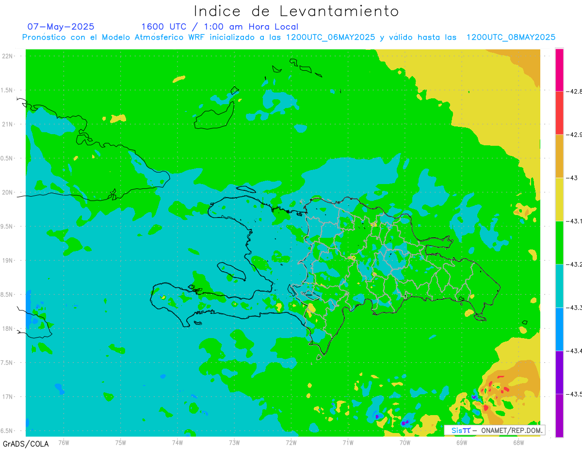Click the red swatch in the color legend
Screen dimensions: 582x449
pos(559,112)
